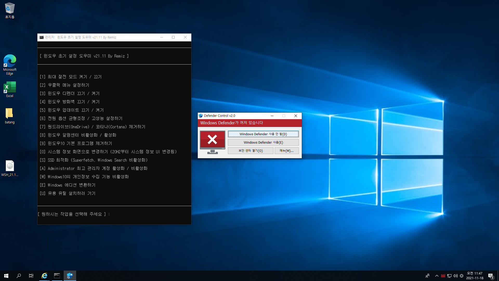This screenshot has width=499, height=281.
Task: Click the [0] 20H2 system info line
Action: (x=108, y=152)
